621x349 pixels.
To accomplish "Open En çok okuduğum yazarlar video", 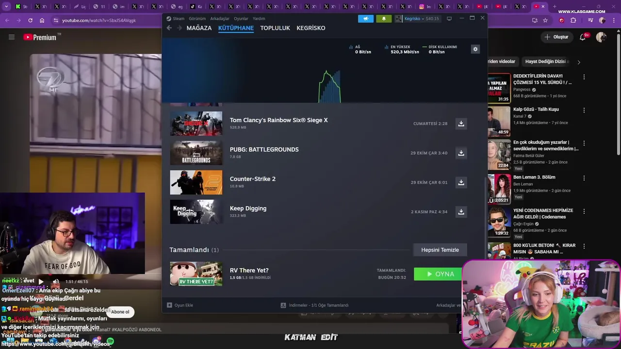I will pyautogui.click(x=546, y=145).
